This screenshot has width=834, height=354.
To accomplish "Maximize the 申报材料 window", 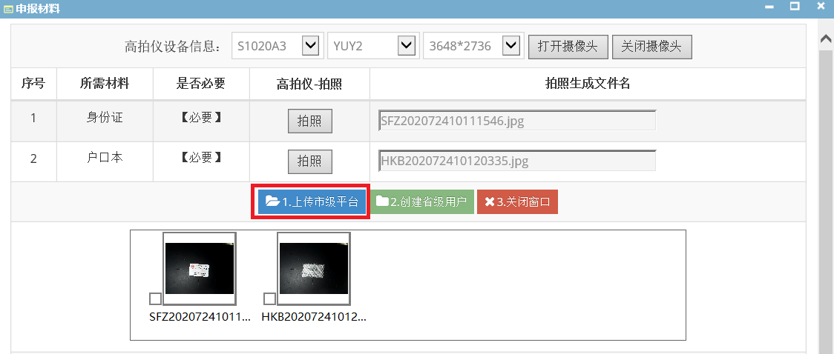I will [x=795, y=7].
